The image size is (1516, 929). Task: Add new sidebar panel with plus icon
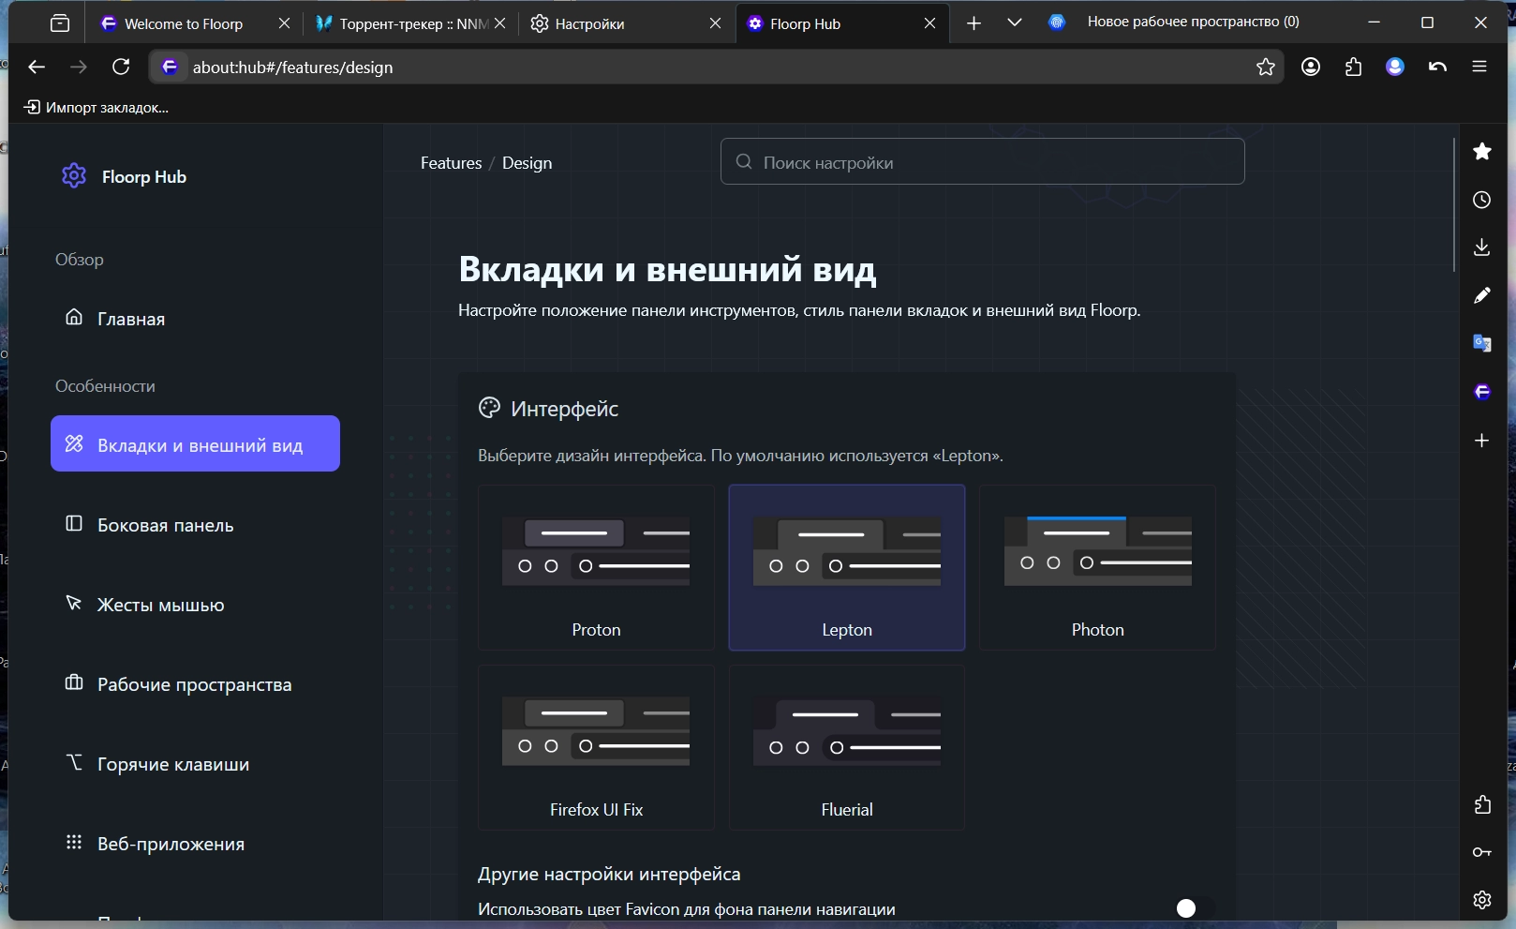pyautogui.click(x=1481, y=440)
